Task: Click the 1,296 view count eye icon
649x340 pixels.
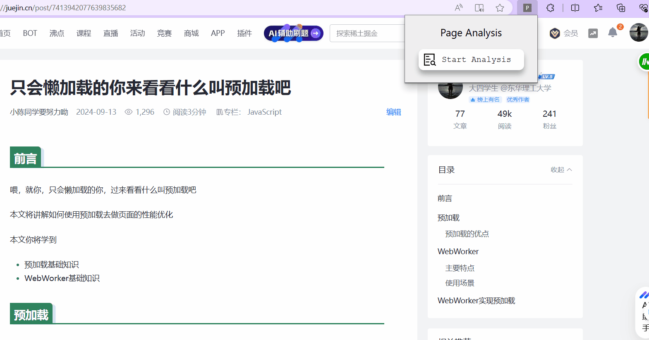Action: (x=129, y=112)
